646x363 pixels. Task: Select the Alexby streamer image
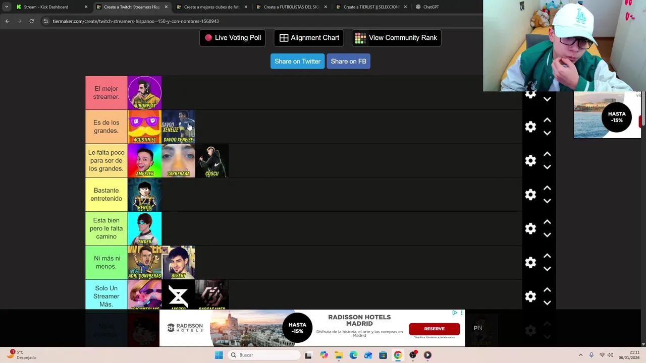[x=178, y=262]
